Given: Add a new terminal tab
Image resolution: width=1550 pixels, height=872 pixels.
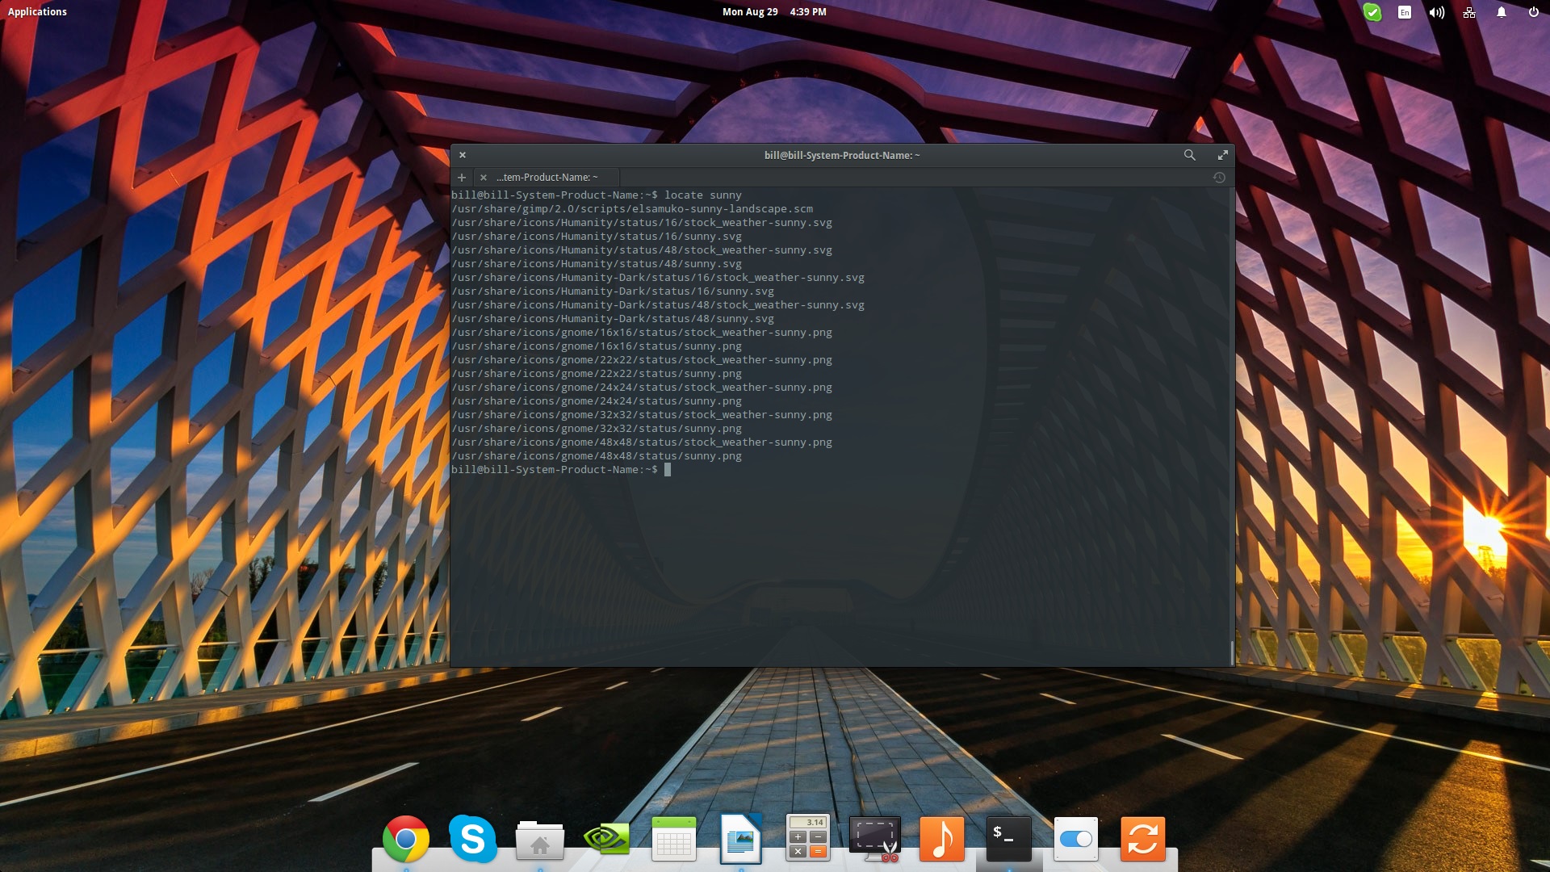Looking at the screenshot, I should [x=462, y=178].
